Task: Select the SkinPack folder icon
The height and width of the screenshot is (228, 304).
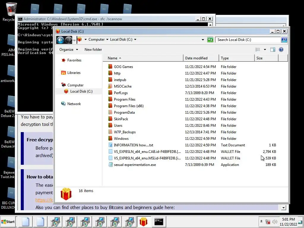Action: tap(110, 119)
